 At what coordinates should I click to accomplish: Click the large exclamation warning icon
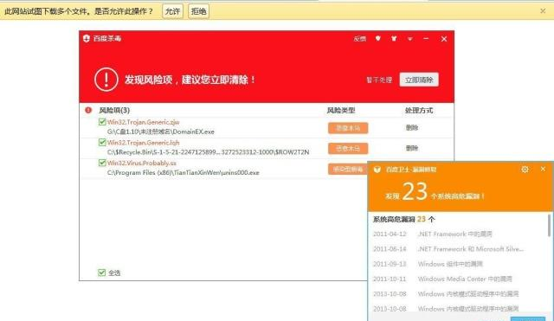click(106, 80)
